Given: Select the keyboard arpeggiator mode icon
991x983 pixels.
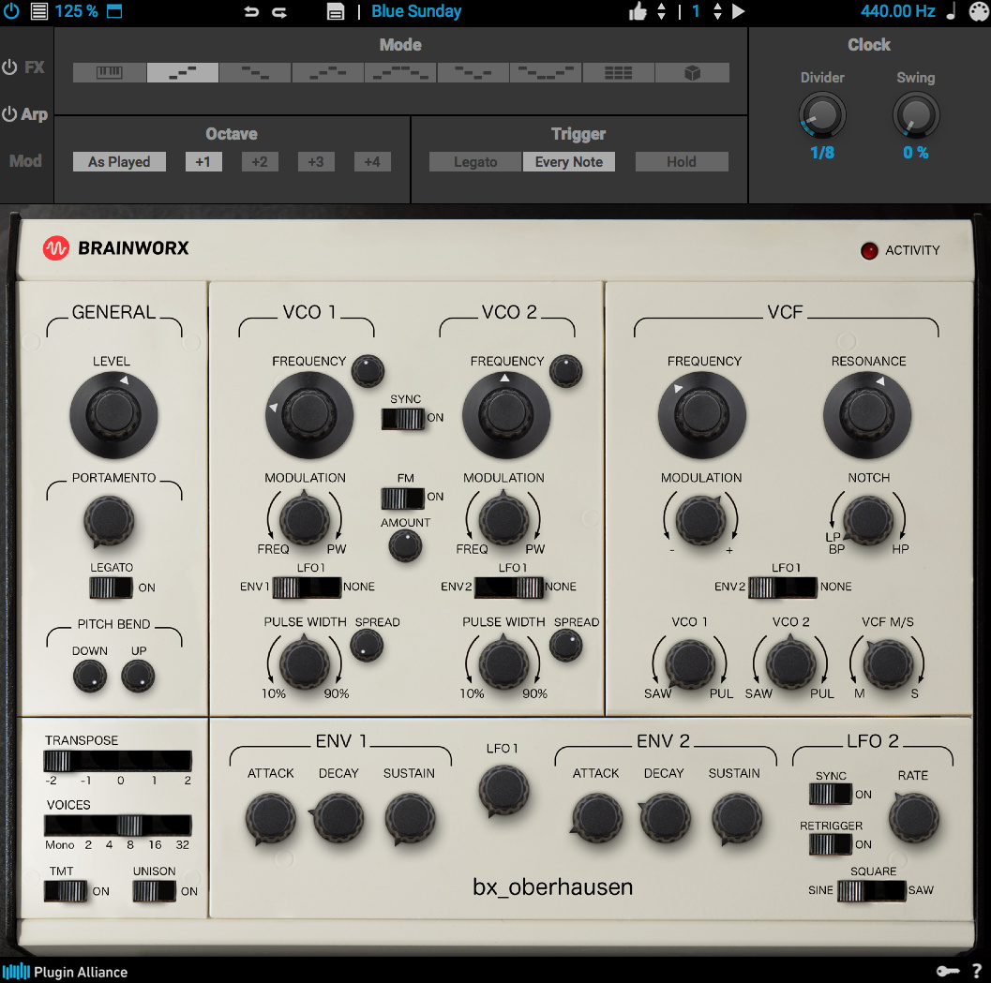Looking at the screenshot, I should [109, 73].
